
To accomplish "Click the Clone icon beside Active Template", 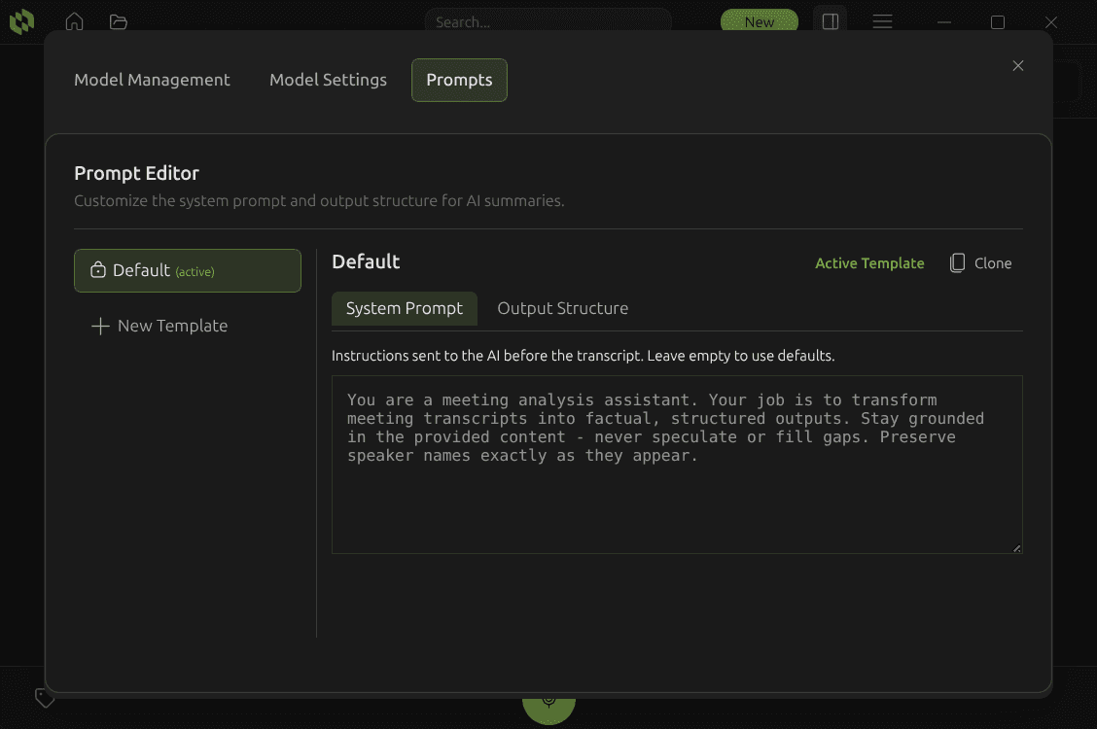I will click(956, 262).
